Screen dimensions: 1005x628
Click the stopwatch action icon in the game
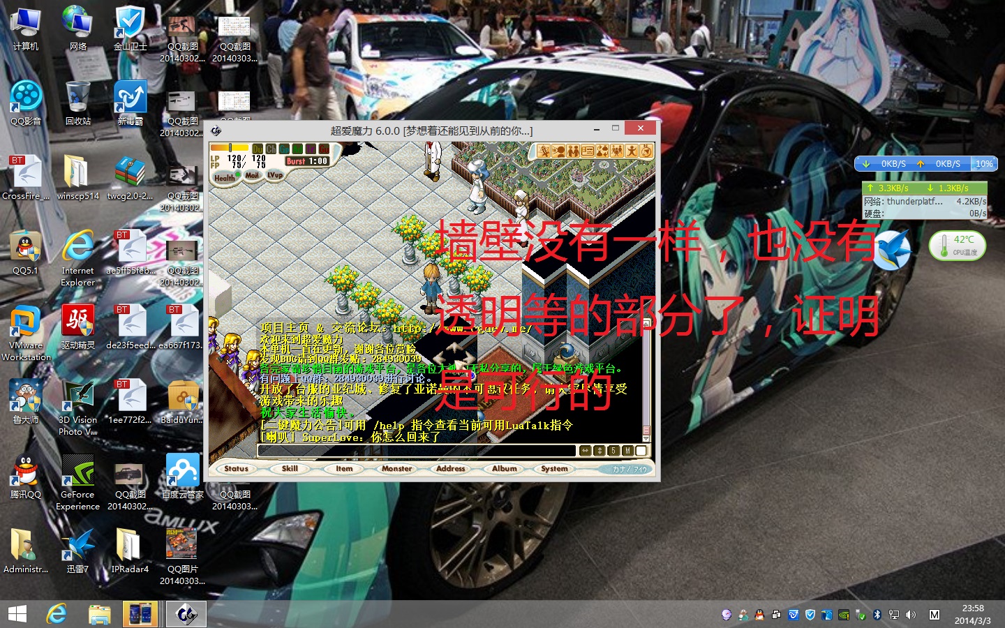coord(646,151)
